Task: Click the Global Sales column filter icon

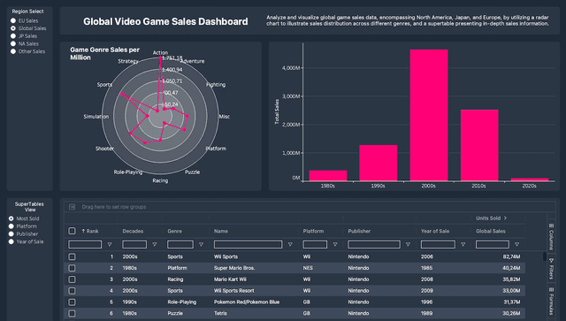Action: 516,244
